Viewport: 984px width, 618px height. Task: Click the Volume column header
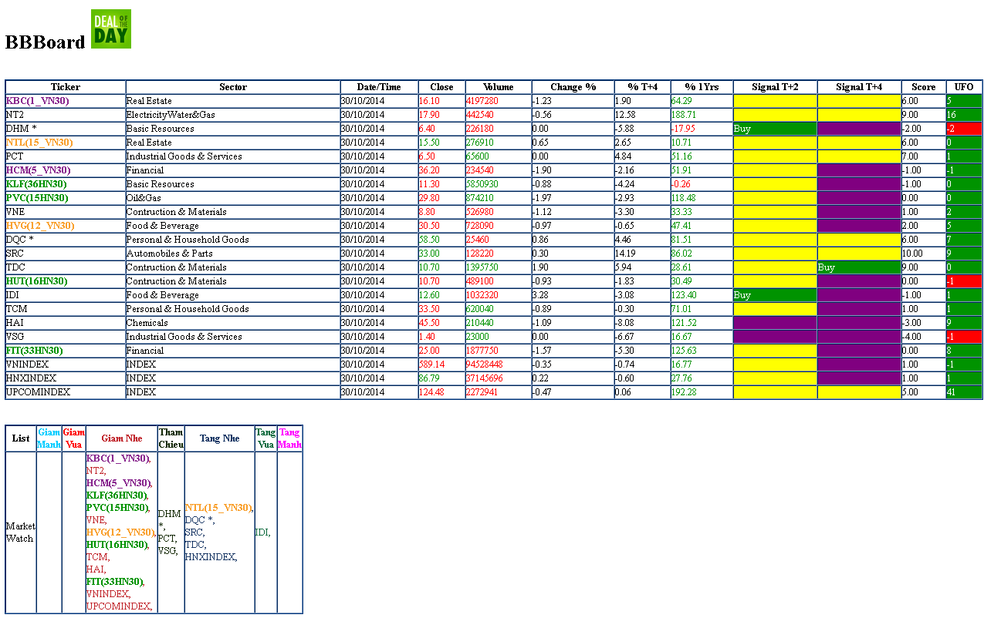click(498, 87)
